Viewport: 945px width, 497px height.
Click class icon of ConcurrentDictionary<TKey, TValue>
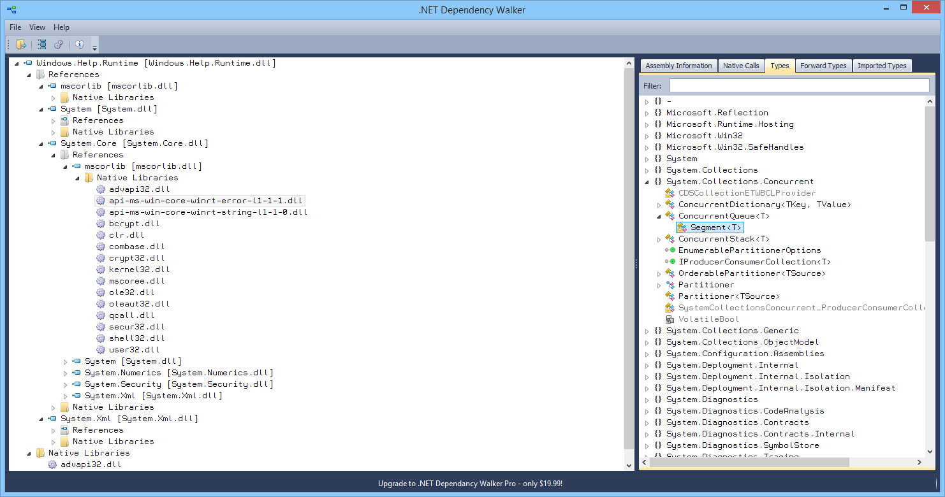tap(670, 205)
